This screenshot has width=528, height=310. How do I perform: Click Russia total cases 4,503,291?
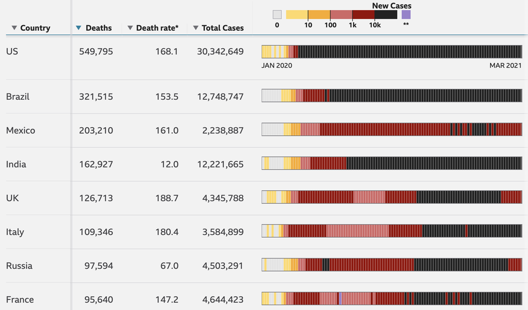click(x=223, y=266)
